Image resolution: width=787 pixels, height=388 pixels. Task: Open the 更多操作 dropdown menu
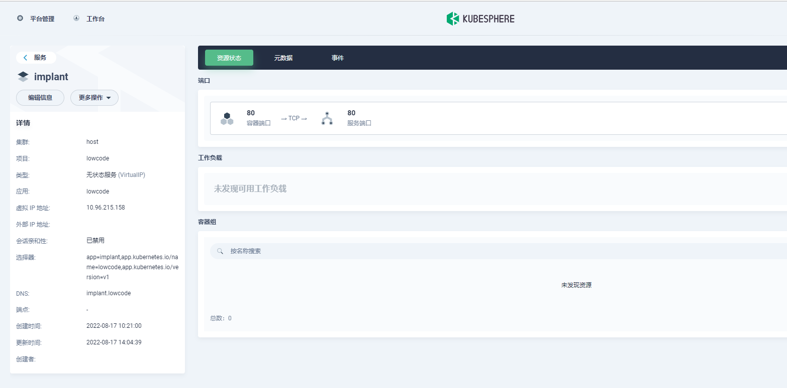(x=94, y=98)
